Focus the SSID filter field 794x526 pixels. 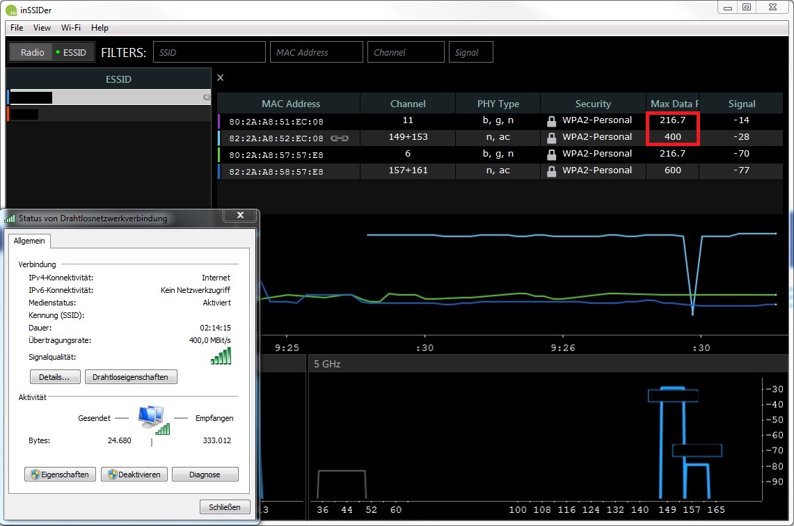(209, 52)
